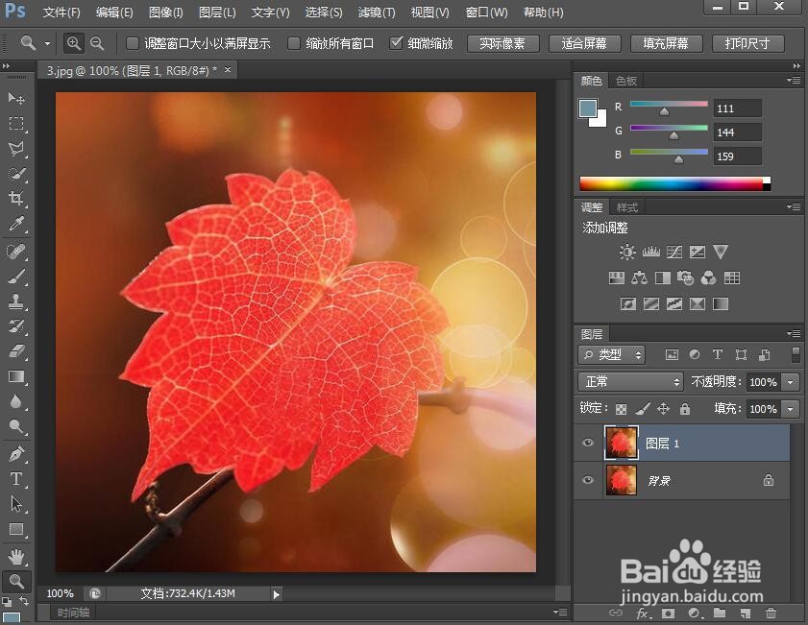The width and height of the screenshot is (808, 625).
Task: Select the Polygonal Lasso tool
Action: coord(16,149)
